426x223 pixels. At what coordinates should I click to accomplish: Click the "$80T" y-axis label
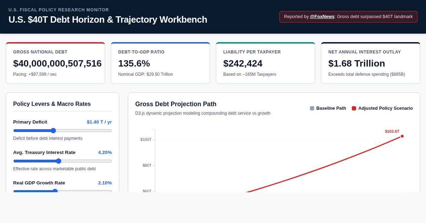click(147, 165)
